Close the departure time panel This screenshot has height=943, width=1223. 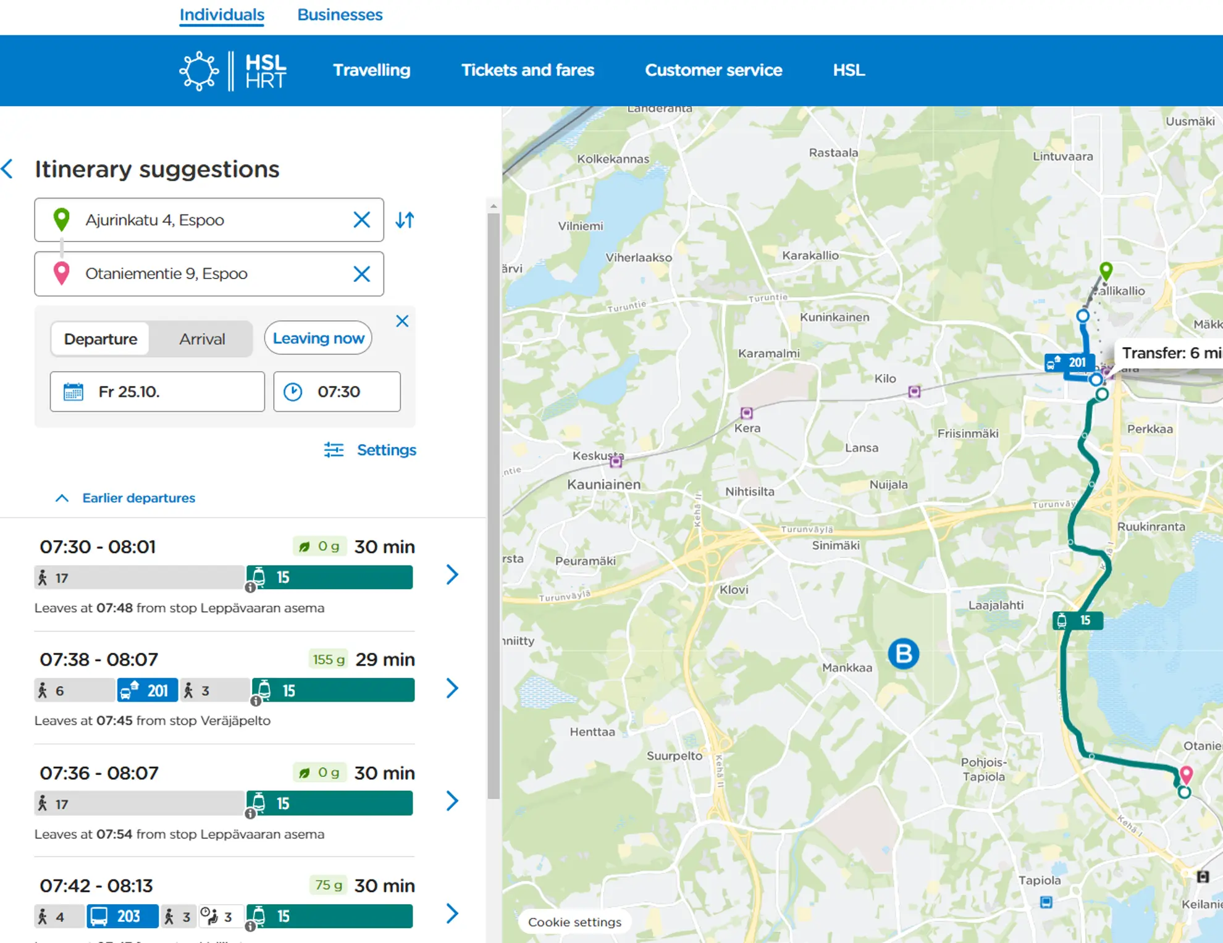(402, 321)
